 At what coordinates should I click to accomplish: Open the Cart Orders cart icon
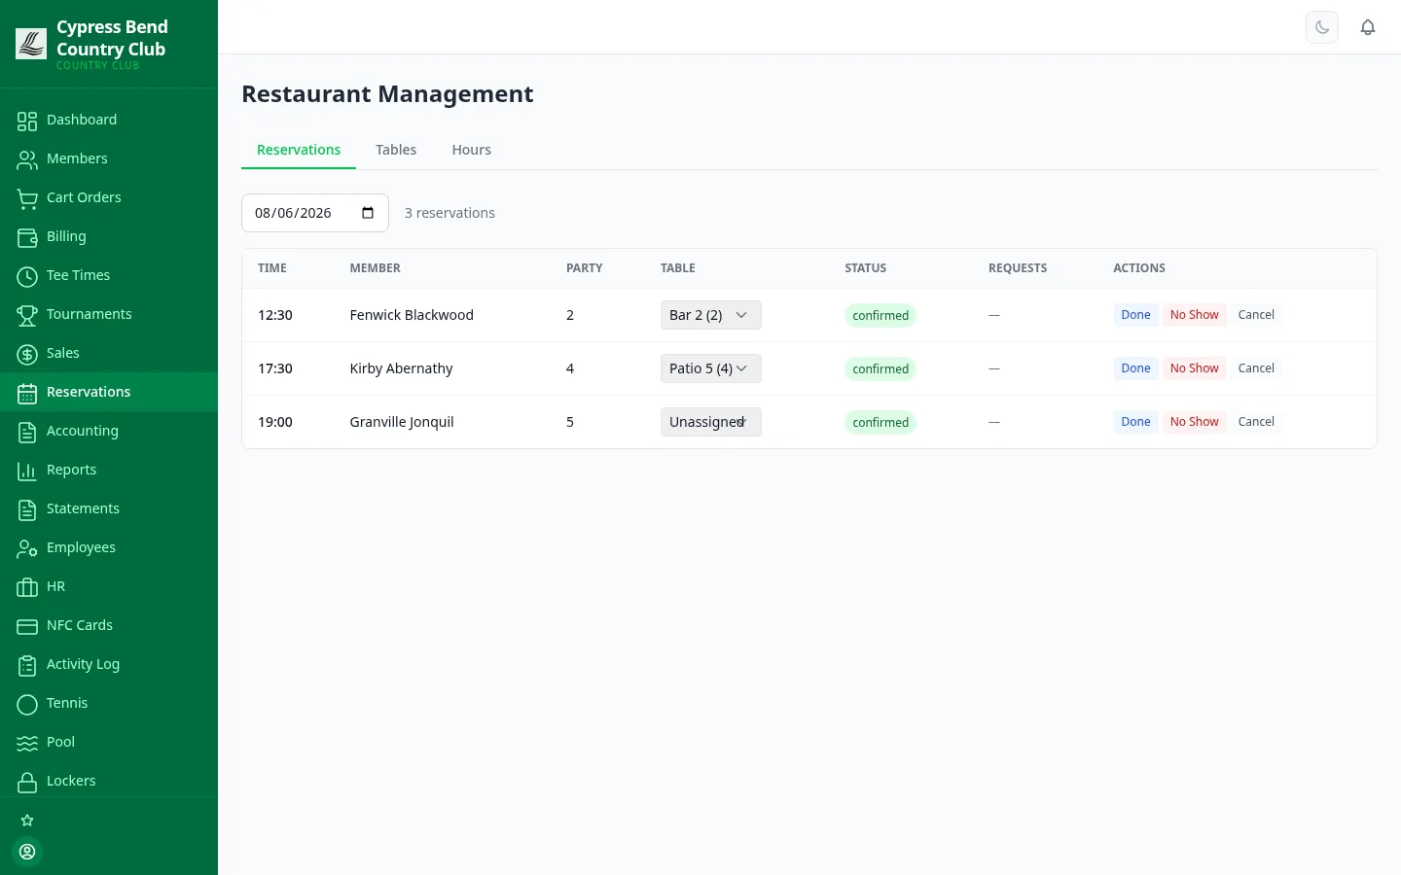click(27, 198)
